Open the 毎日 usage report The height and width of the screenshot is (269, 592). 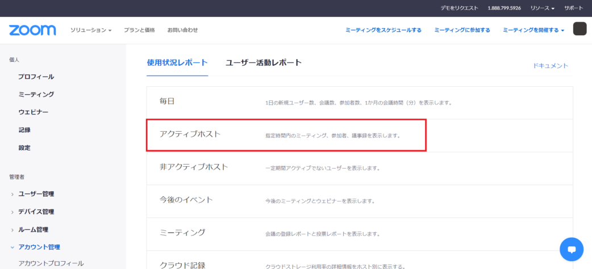[x=167, y=102]
